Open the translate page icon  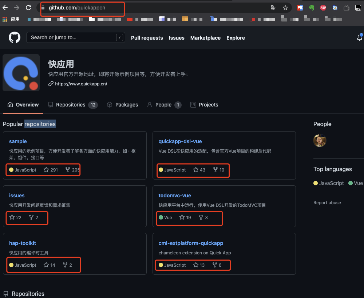274,8
